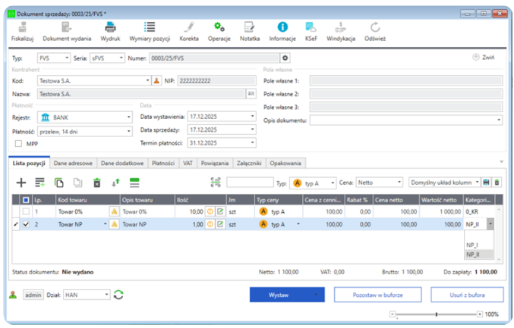Click the Odśwież refresh icon

[375, 28]
